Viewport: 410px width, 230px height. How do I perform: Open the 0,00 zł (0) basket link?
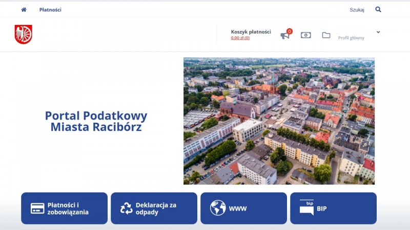(x=240, y=38)
